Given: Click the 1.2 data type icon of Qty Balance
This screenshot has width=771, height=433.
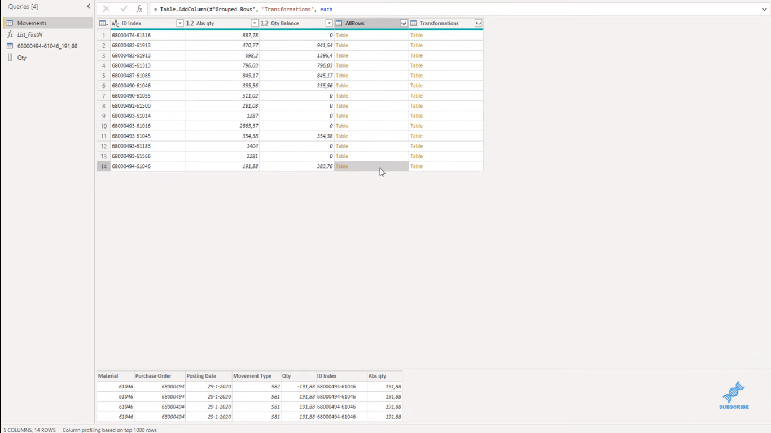Looking at the screenshot, I should point(264,23).
